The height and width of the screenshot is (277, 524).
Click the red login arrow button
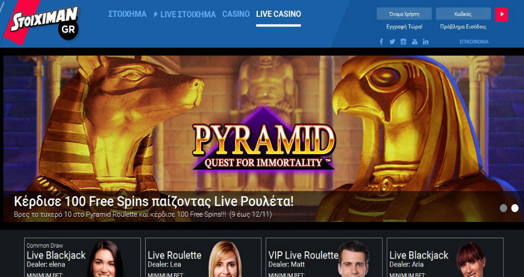click(x=501, y=14)
